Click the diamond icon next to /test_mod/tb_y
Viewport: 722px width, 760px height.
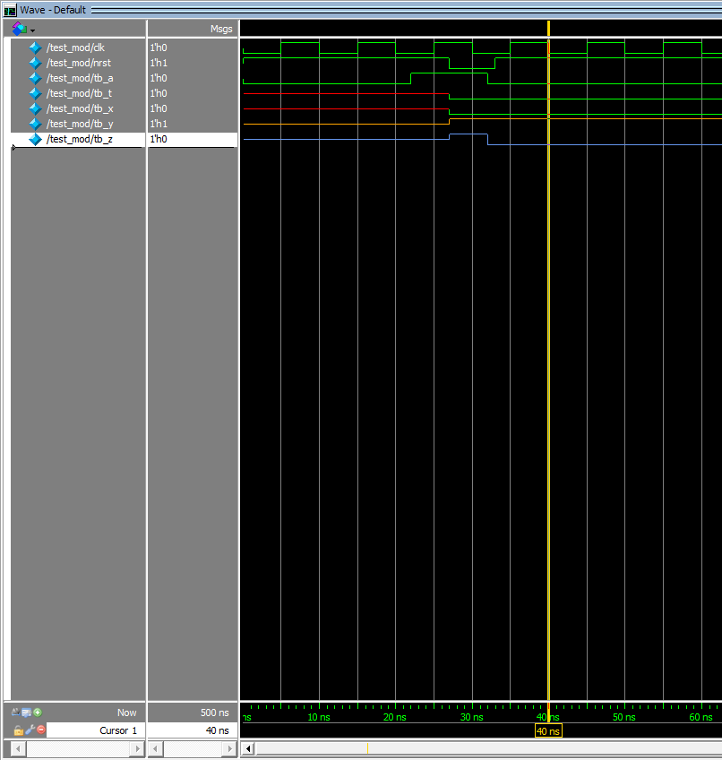click(x=35, y=124)
